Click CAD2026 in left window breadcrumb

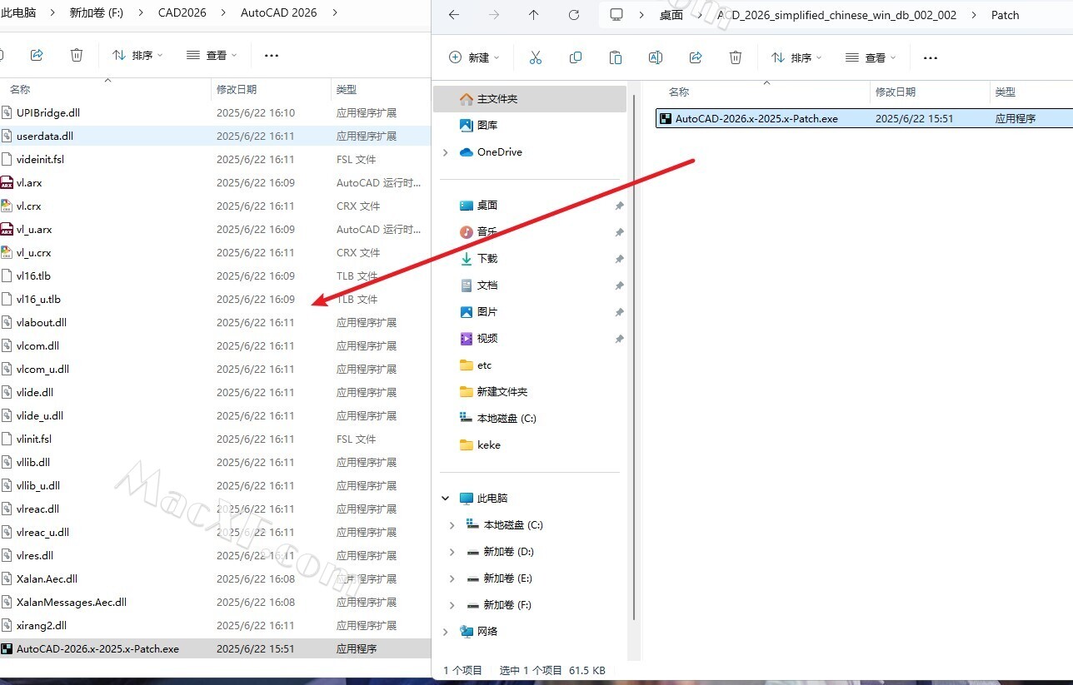pos(182,12)
